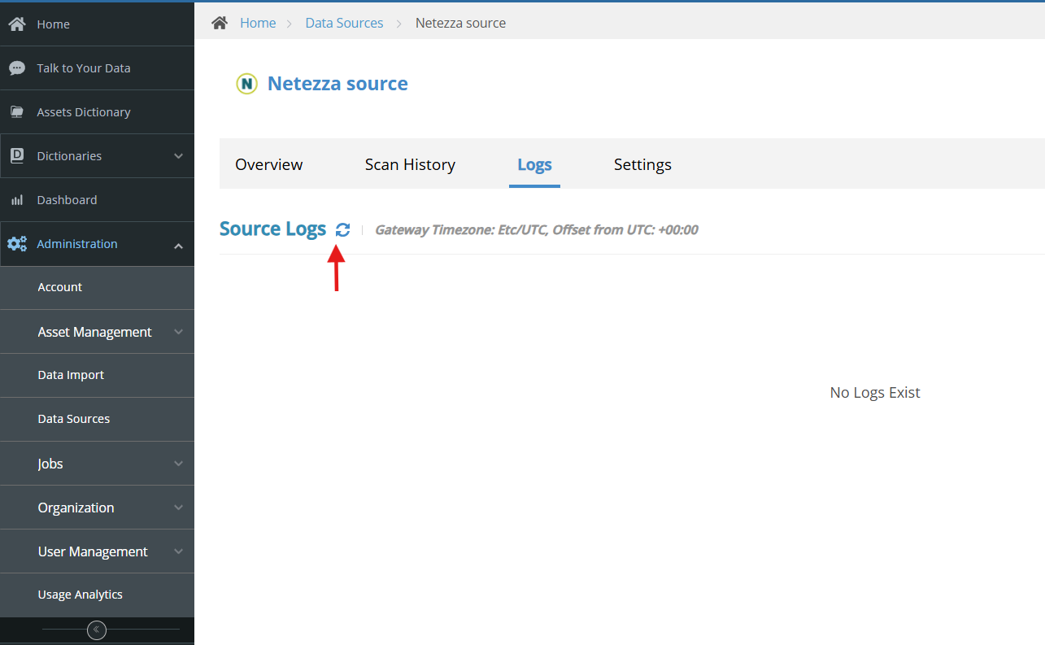Switch to the Overview tab

pos(269,164)
